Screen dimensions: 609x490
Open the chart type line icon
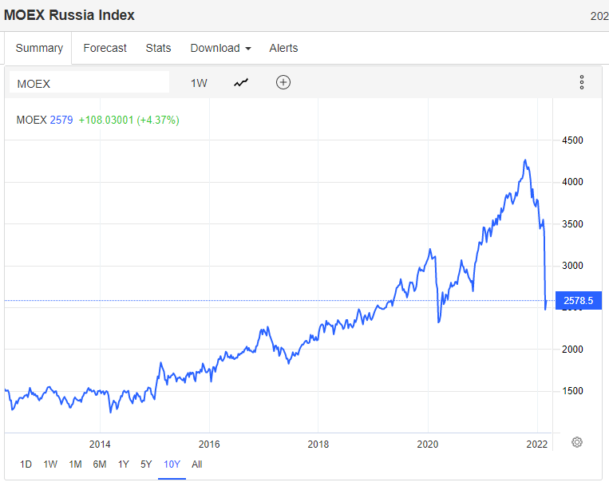241,83
